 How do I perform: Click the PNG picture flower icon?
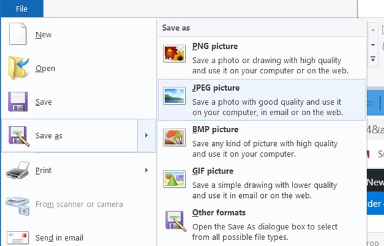coord(174,53)
